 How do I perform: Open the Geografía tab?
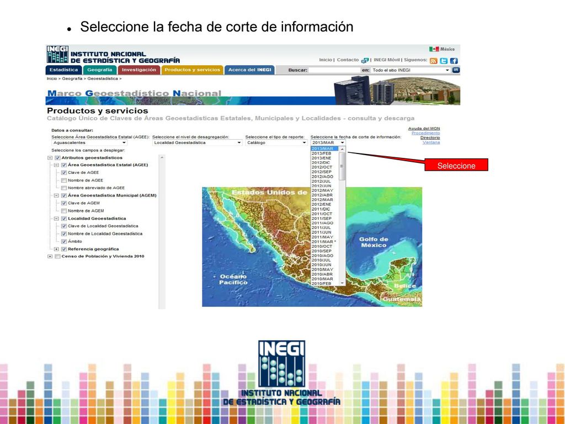[100, 70]
